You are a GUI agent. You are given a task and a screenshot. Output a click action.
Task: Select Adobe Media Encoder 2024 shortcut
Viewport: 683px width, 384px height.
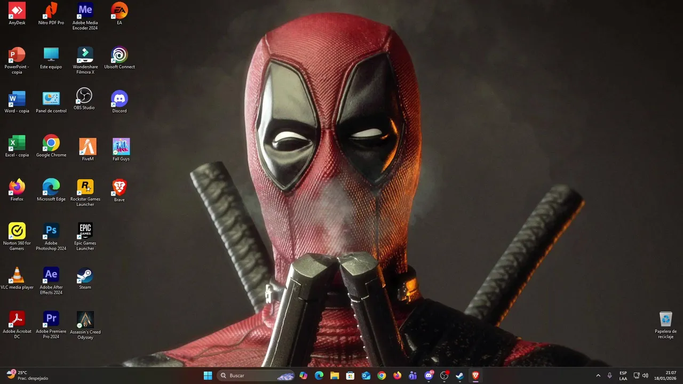(x=85, y=17)
